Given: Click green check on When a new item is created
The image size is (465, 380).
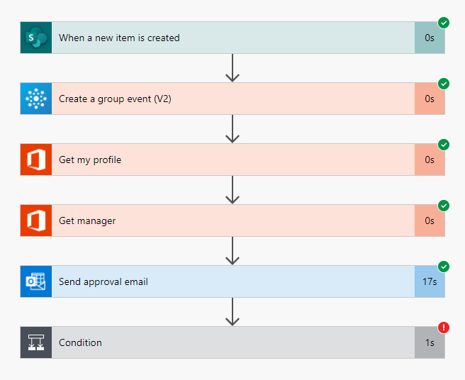Looking at the screenshot, I should (444, 23).
